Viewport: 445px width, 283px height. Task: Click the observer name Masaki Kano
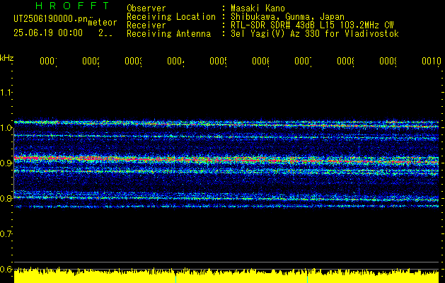(258, 8)
